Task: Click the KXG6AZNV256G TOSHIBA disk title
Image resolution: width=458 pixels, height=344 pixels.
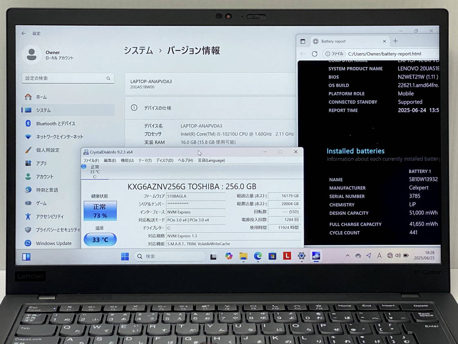Action: pos(192,187)
